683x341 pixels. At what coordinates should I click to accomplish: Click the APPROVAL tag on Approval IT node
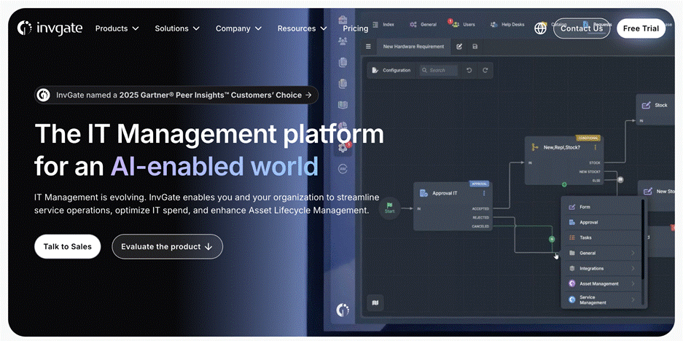click(479, 184)
